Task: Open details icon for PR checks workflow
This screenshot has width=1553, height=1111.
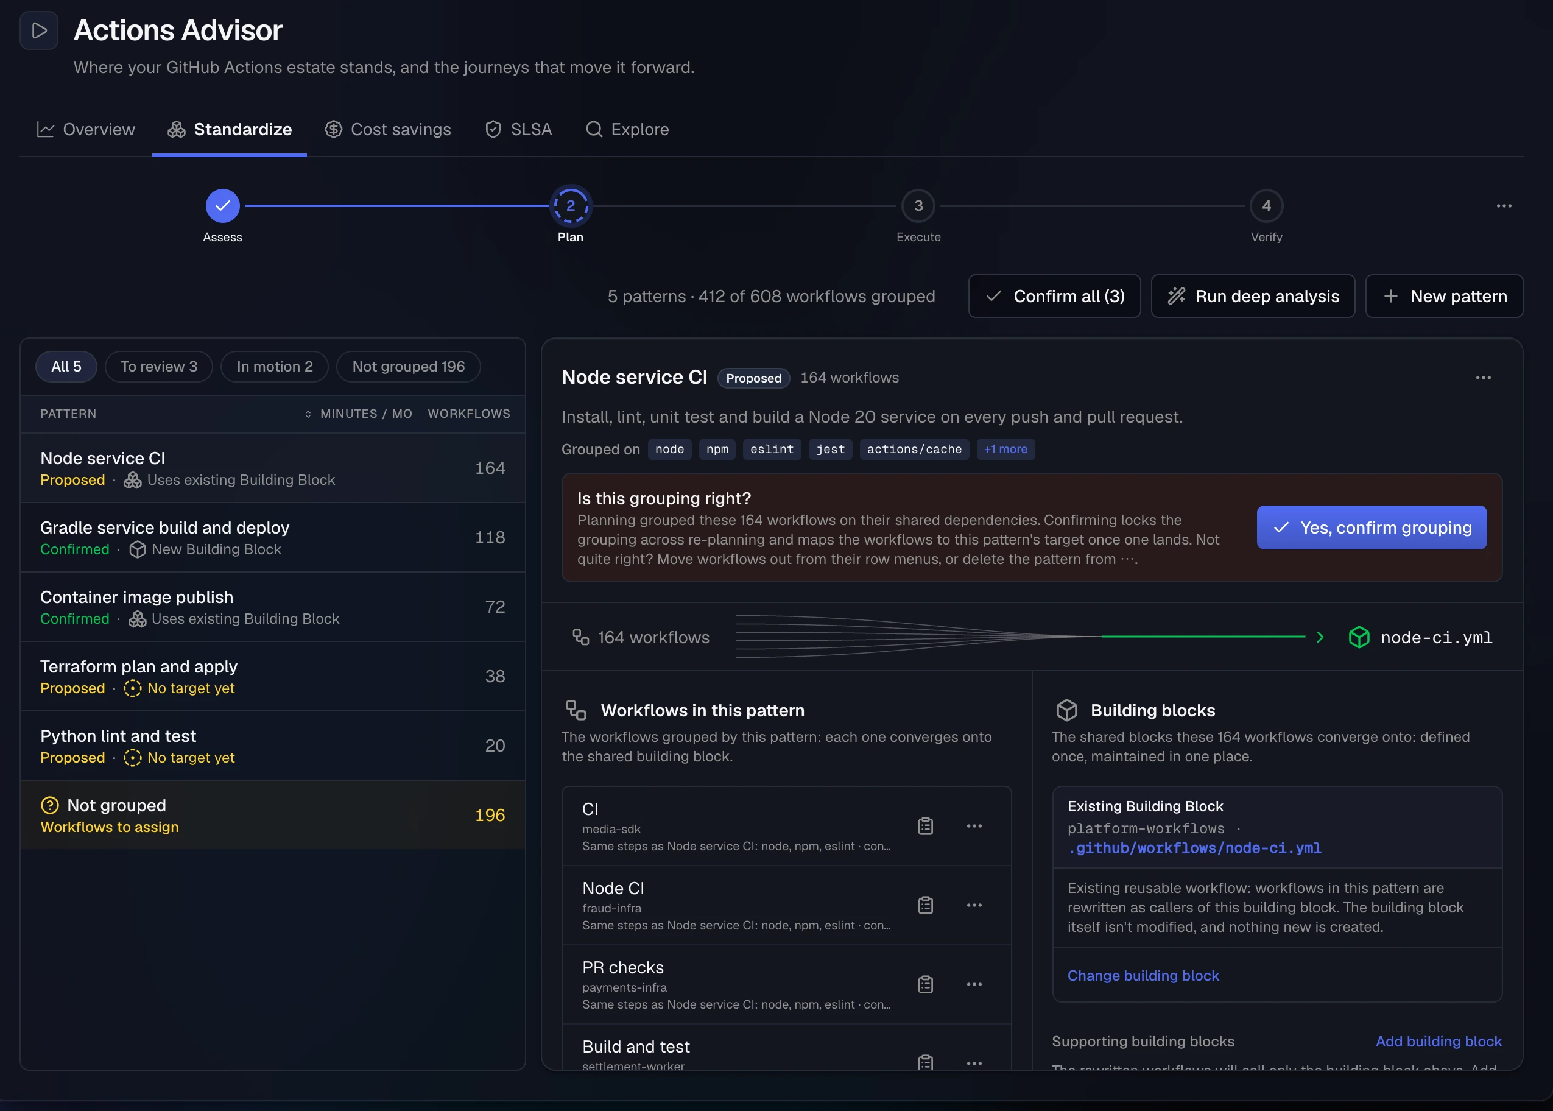Action: (x=925, y=984)
